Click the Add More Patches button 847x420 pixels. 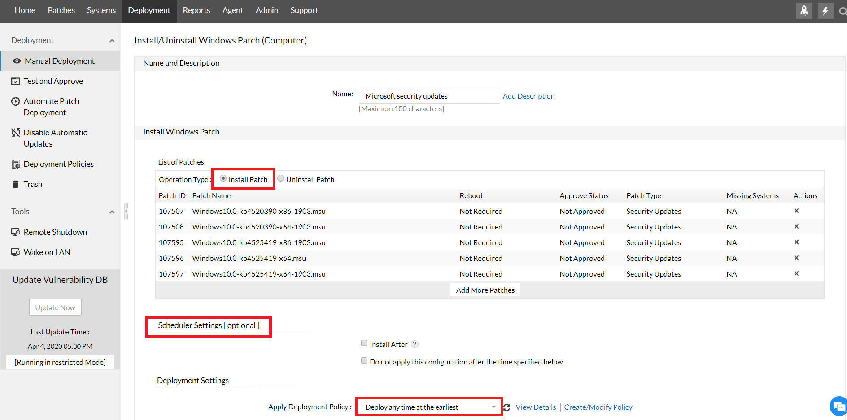point(485,290)
